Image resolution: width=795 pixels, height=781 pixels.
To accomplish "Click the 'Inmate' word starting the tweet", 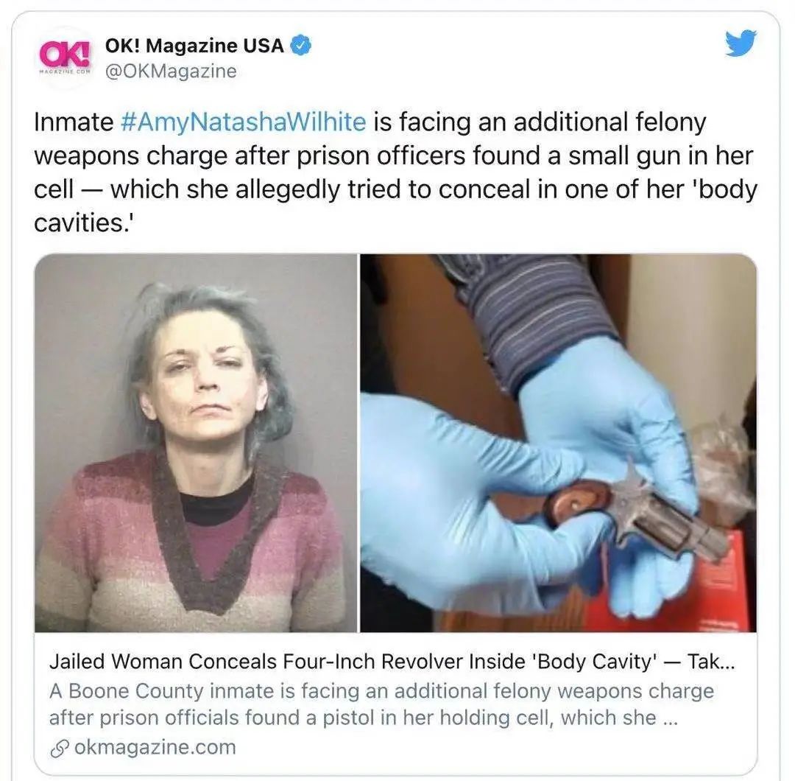I will coord(74,122).
